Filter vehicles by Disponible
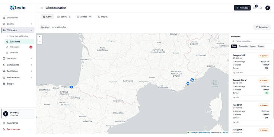274x137 pixels. click(x=243, y=46)
